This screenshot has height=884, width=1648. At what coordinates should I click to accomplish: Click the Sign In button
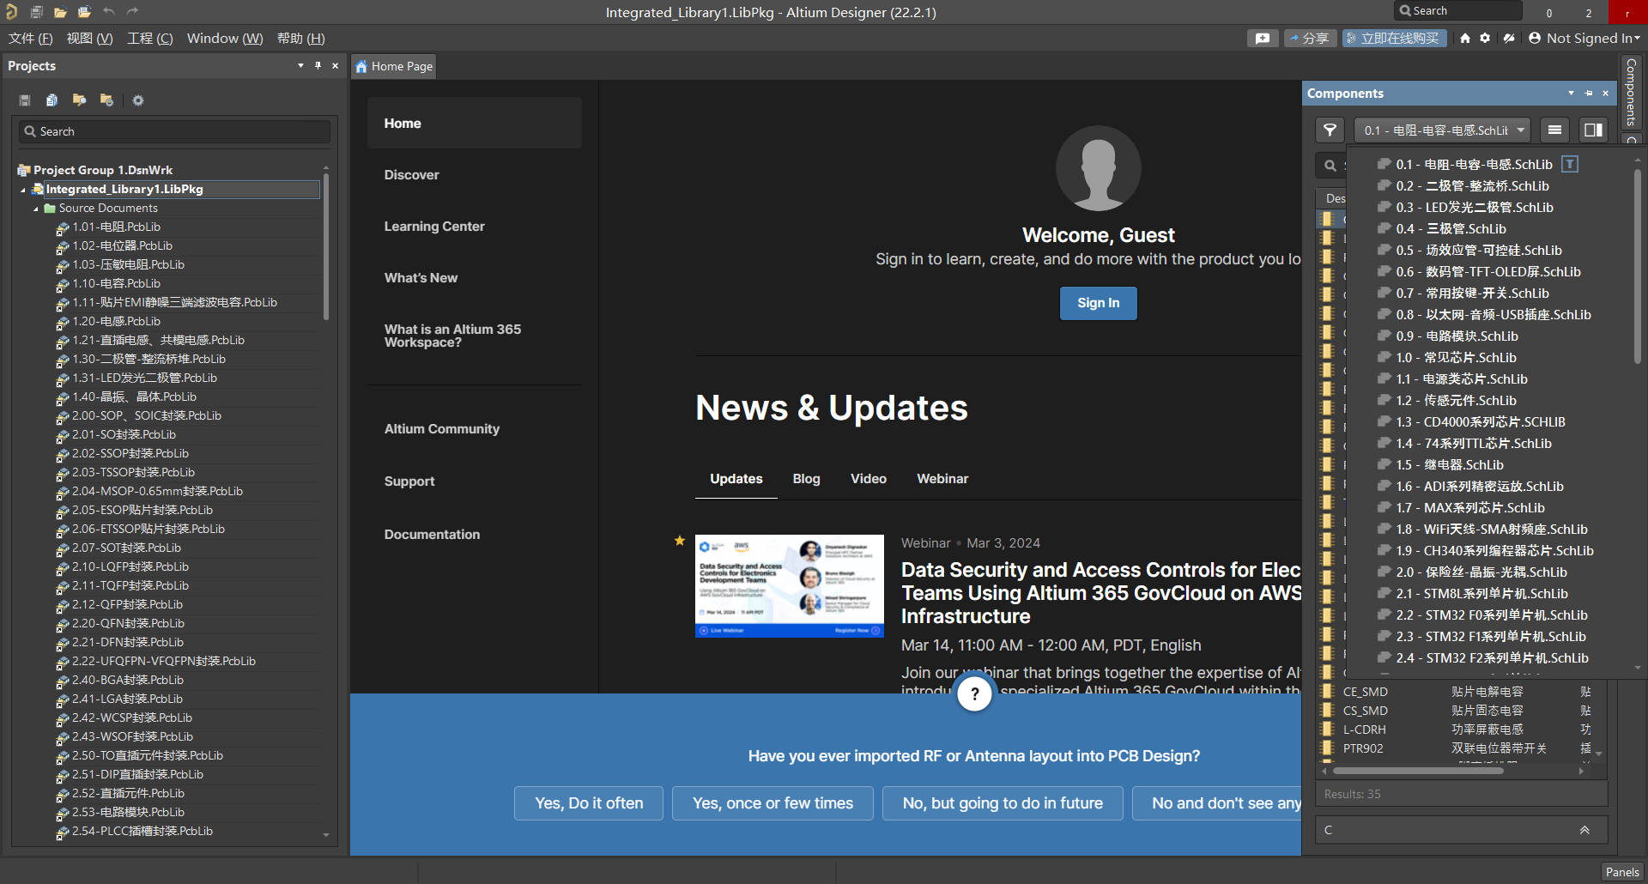tap(1098, 303)
